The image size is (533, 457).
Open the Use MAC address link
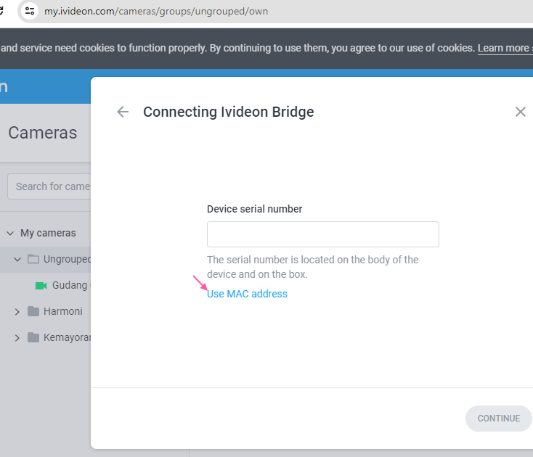point(247,294)
